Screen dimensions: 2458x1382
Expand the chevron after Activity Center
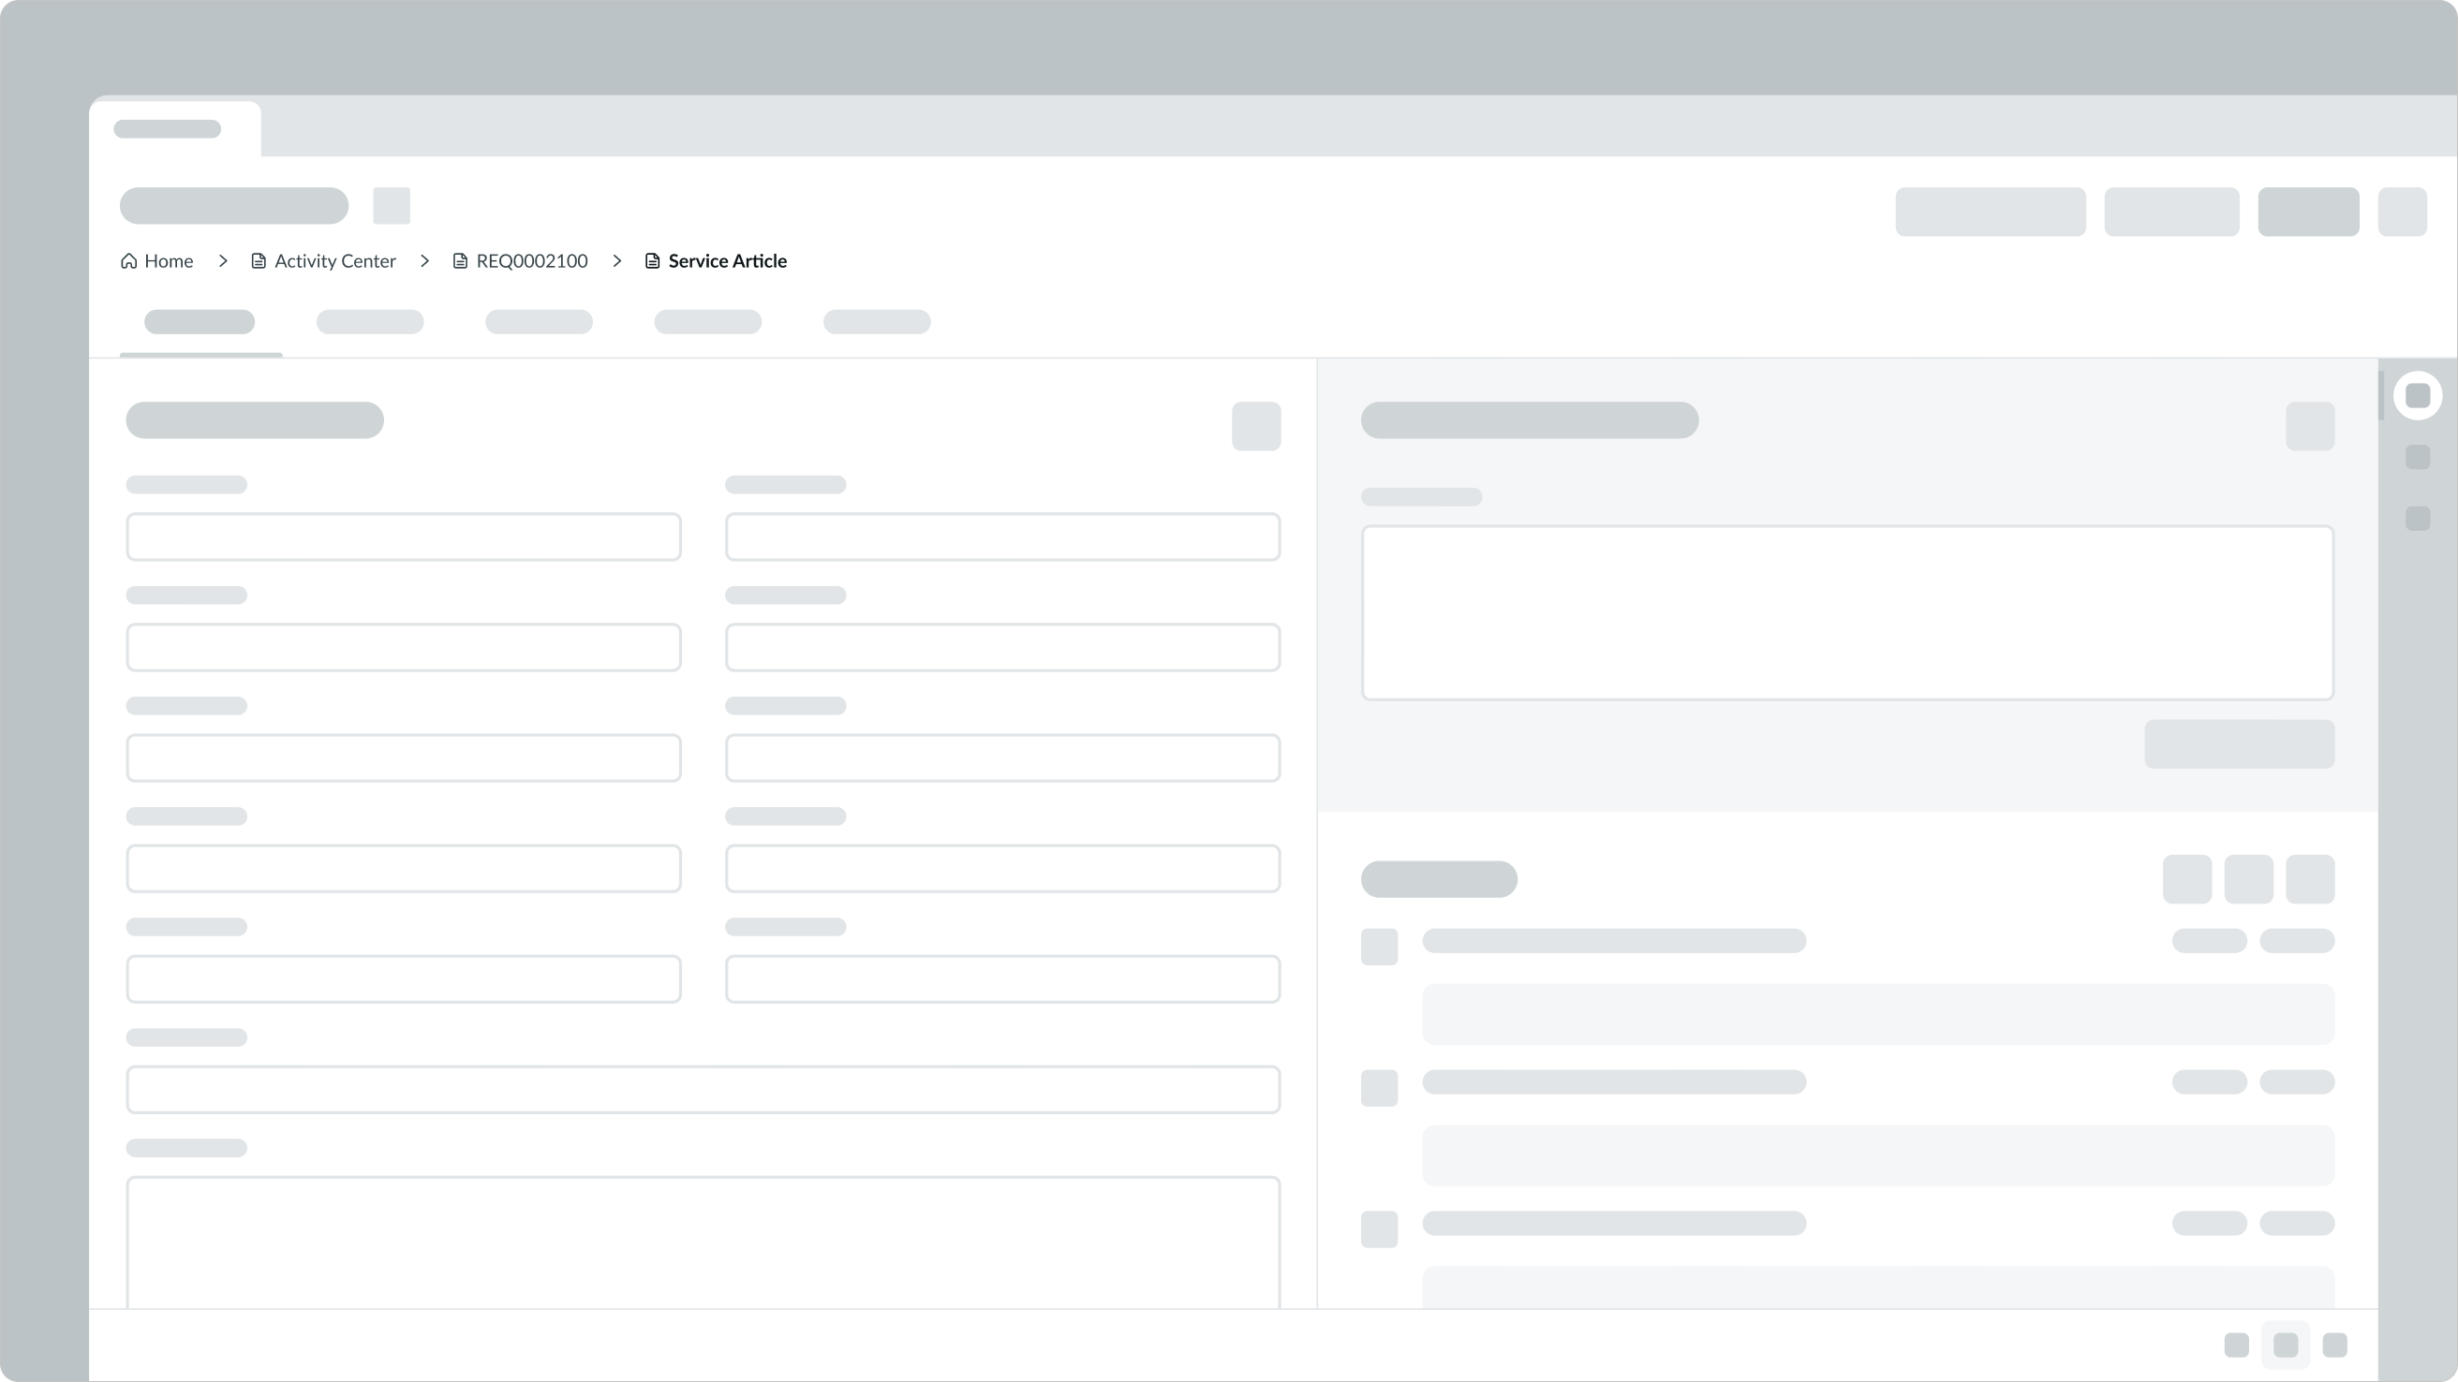tap(424, 260)
